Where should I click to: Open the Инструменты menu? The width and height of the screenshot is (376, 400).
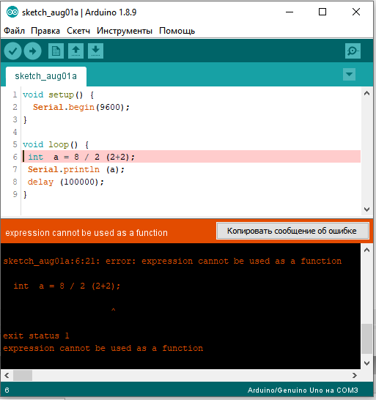coord(125,31)
